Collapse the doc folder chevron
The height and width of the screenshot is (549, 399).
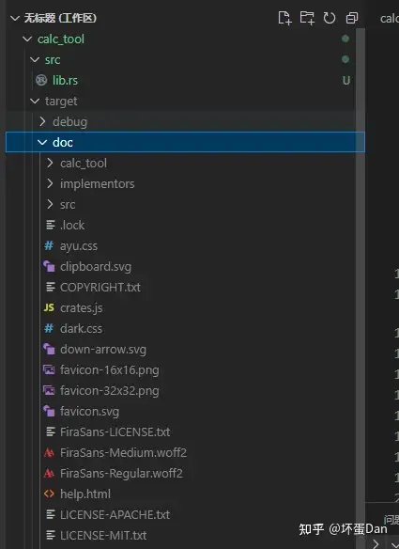click(42, 142)
